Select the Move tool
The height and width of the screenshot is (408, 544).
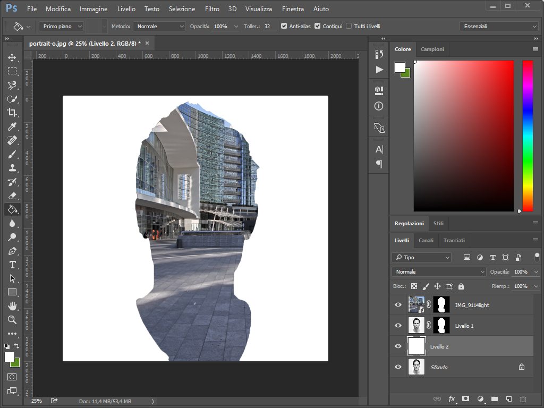coord(12,57)
